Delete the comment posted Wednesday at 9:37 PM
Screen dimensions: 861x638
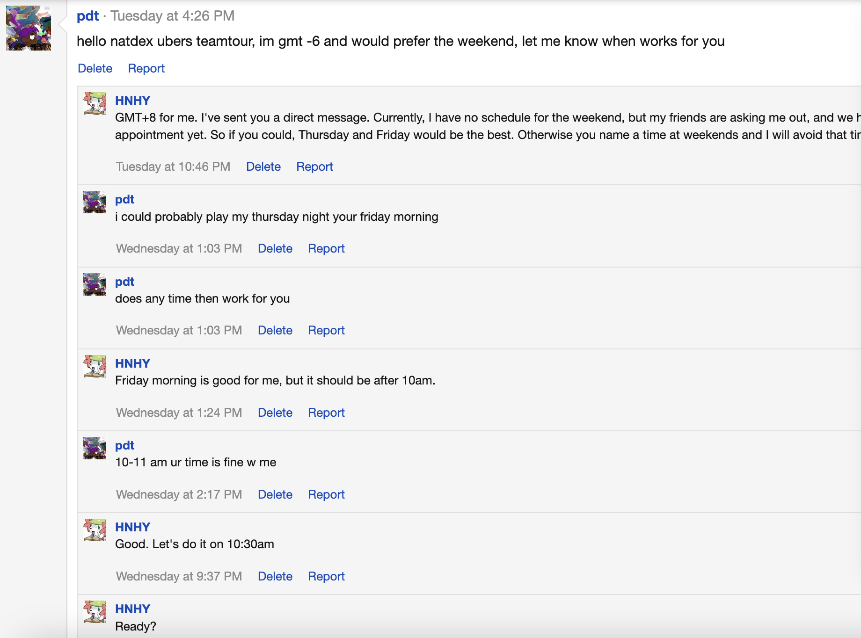pyautogui.click(x=275, y=576)
